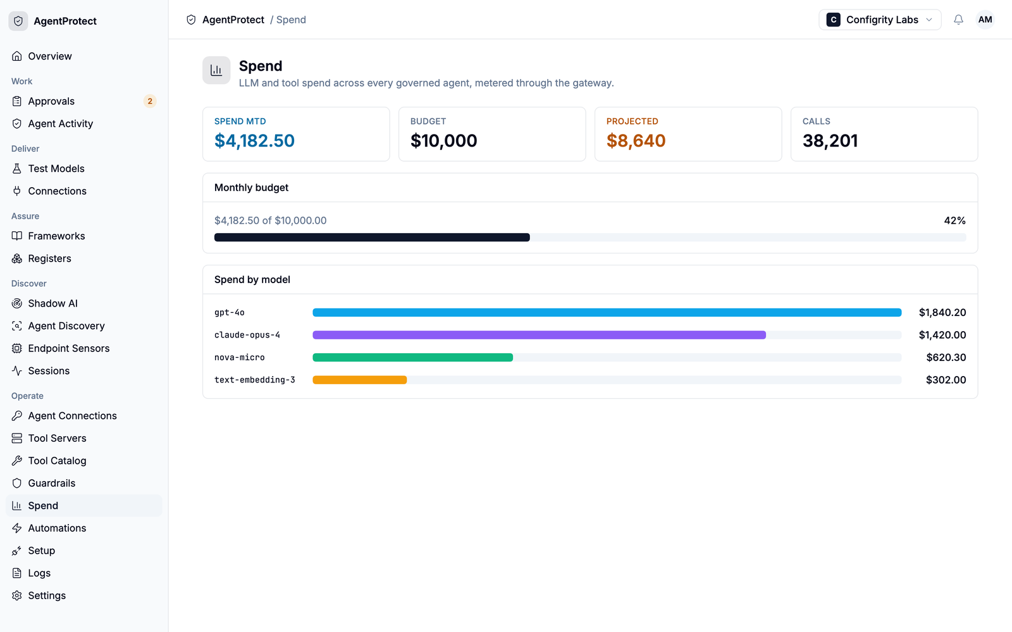Viewport: 1012px width, 632px height.
Task: Open notifications bell icon
Action: (958, 20)
